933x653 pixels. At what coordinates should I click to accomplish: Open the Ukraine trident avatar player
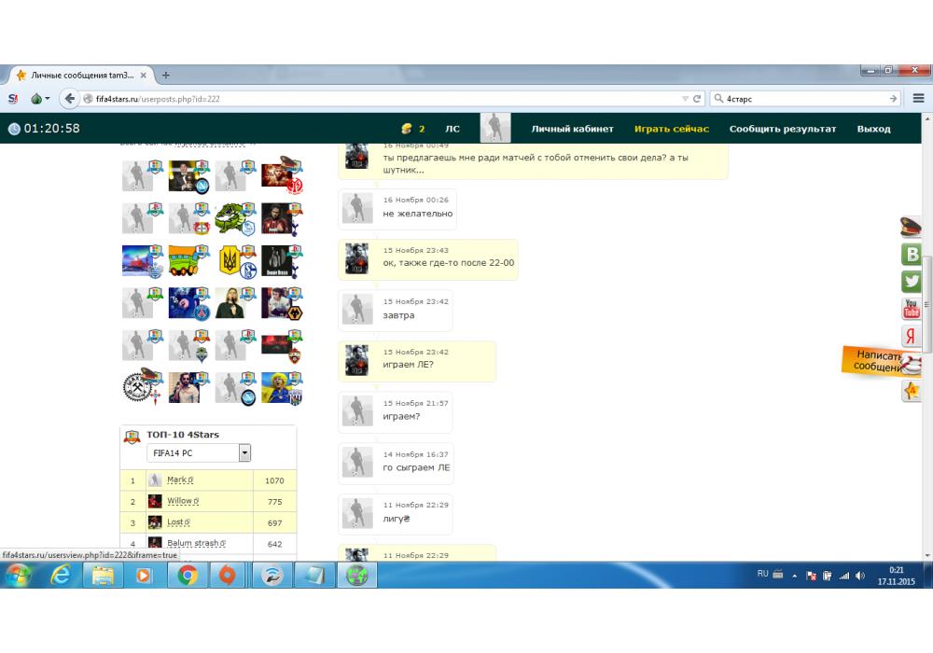coord(230,261)
